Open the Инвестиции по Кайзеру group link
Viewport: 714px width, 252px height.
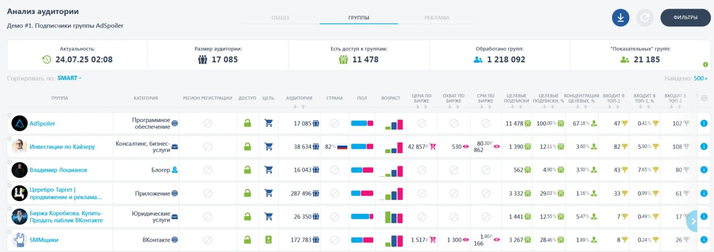click(x=62, y=147)
